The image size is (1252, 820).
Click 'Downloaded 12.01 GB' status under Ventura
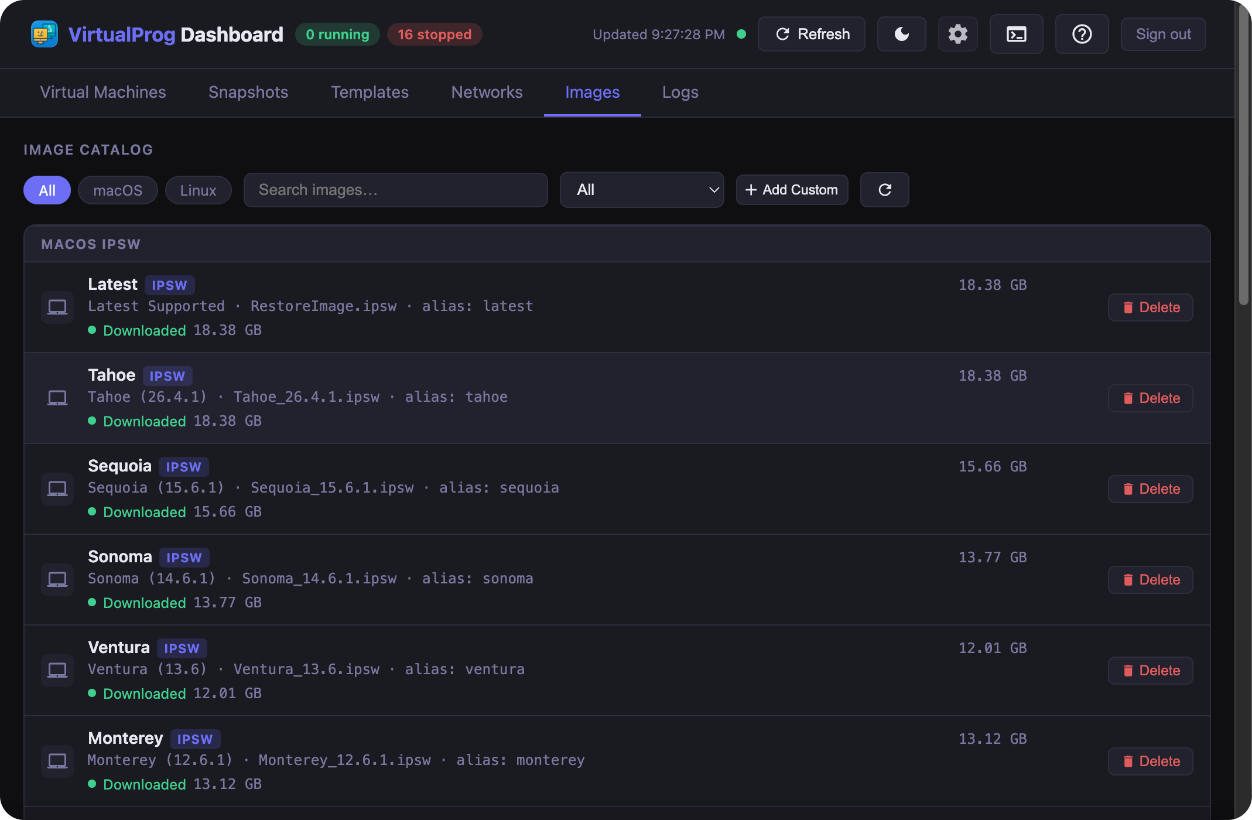[175, 693]
